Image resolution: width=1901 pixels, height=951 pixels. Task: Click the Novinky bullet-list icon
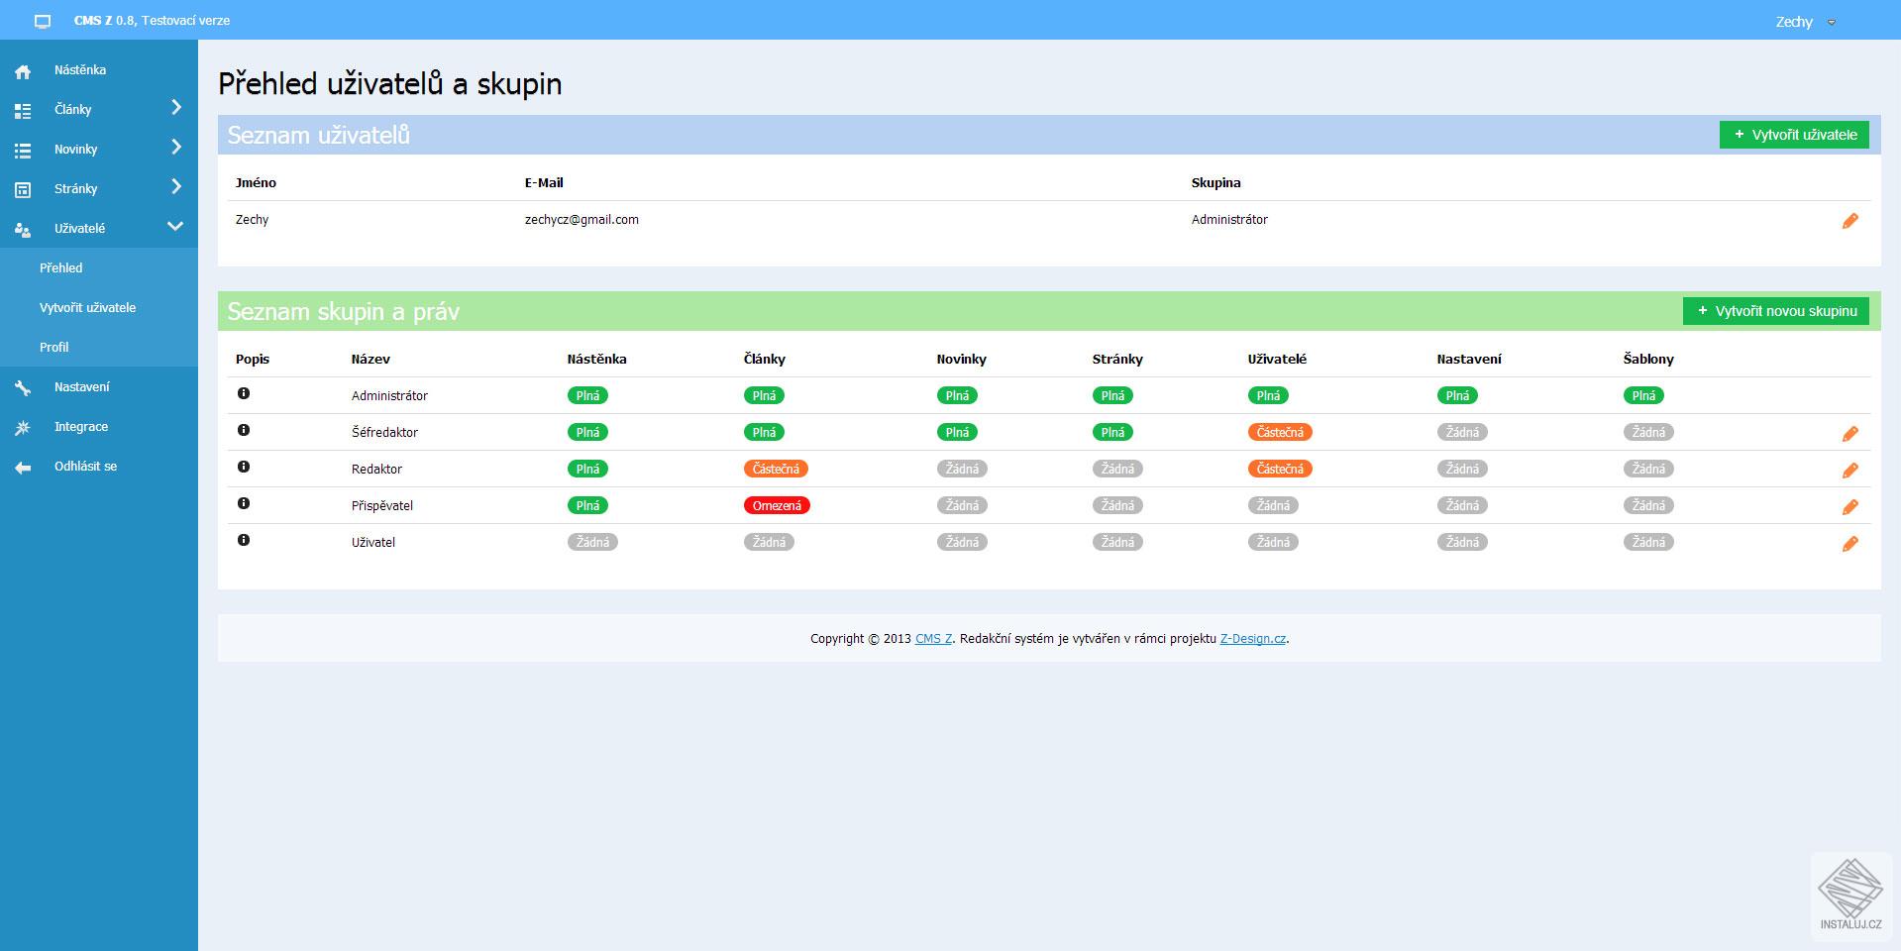(x=23, y=151)
